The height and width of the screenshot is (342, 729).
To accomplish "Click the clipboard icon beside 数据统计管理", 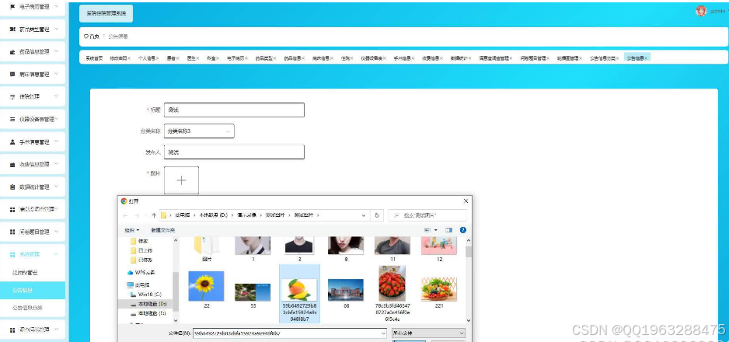I will pyautogui.click(x=12, y=187).
